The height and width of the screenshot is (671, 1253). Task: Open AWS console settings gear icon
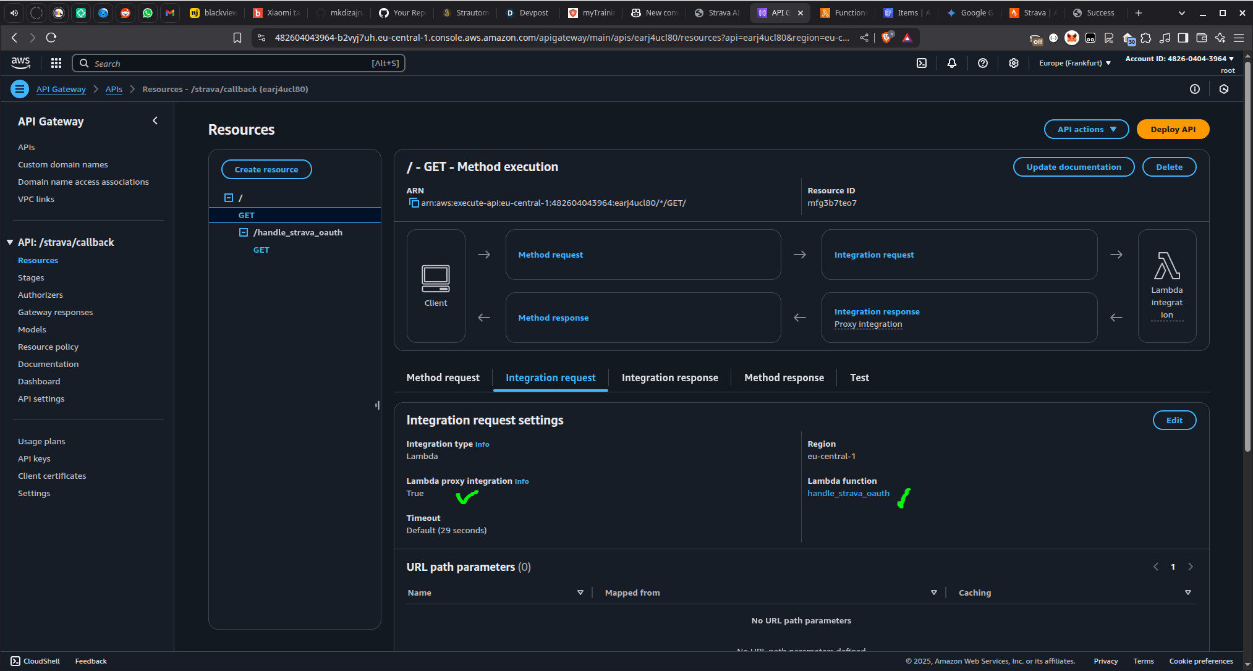tap(1014, 63)
